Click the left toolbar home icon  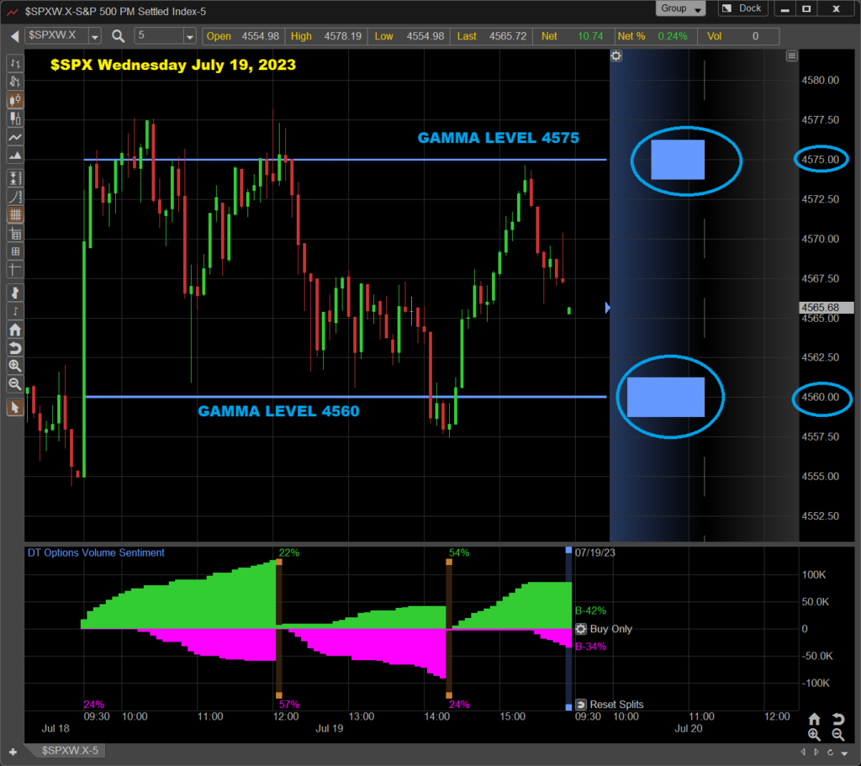pyautogui.click(x=14, y=330)
